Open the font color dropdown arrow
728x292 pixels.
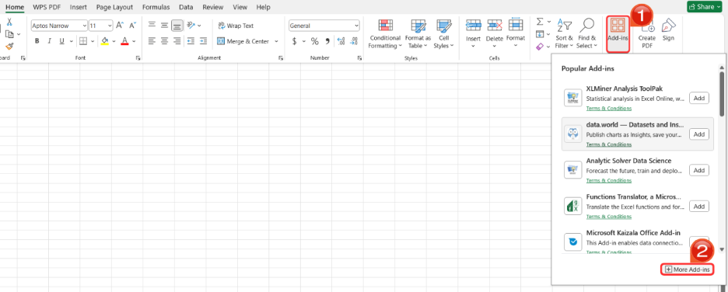click(x=134, y=41)
